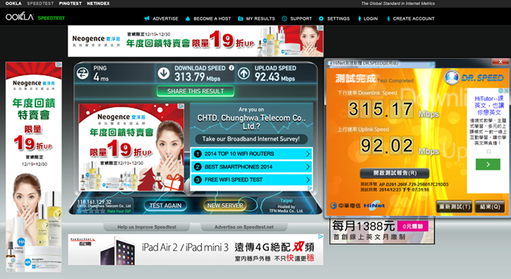
Task: Switch to Netindex tab in top bar
Action: pos(98,4)
